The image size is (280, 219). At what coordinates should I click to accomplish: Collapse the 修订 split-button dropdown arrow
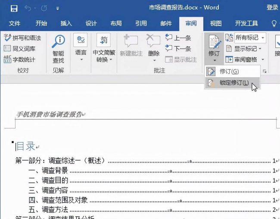click(215, 61)
